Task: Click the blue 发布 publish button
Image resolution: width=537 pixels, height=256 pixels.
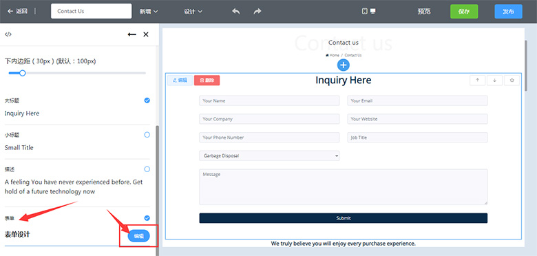Action: click(x=508, y=11)
